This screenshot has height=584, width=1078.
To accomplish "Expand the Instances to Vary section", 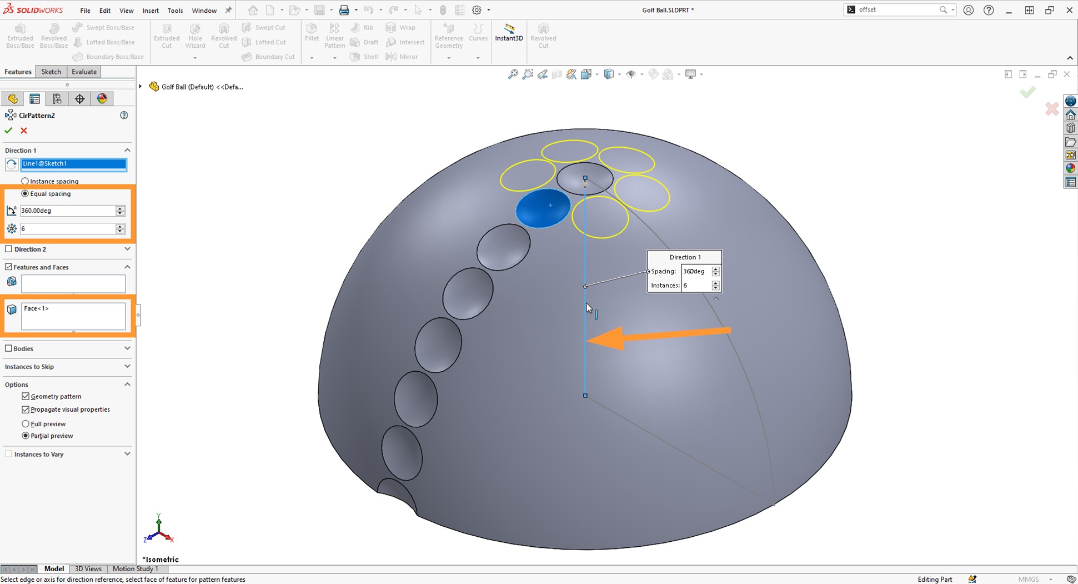I will point(127,454).
